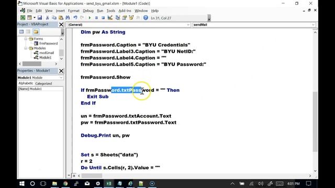Open the Run menu

pos(100,10)
